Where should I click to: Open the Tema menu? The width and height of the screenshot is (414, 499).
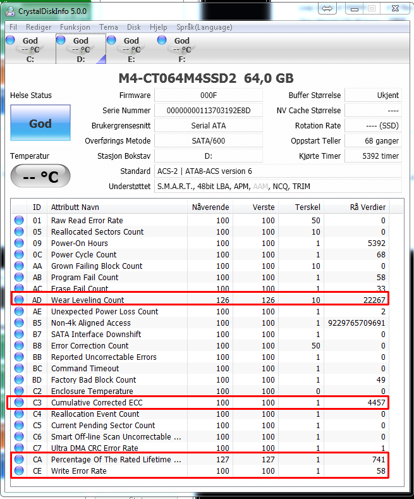(109, 27)
